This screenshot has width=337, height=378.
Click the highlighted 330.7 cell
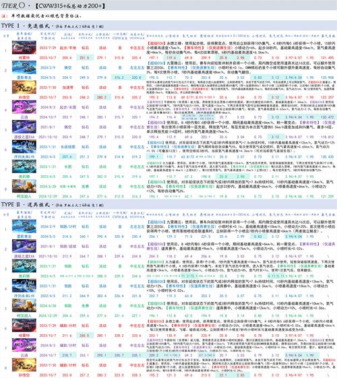click(119, 355)
